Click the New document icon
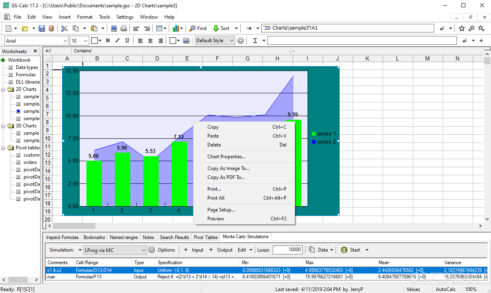Viewport: 491px width, 293px height. (x=9, y=28)
